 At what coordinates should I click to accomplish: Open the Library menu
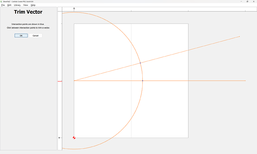pyautogui.click(x=17, y=5)
